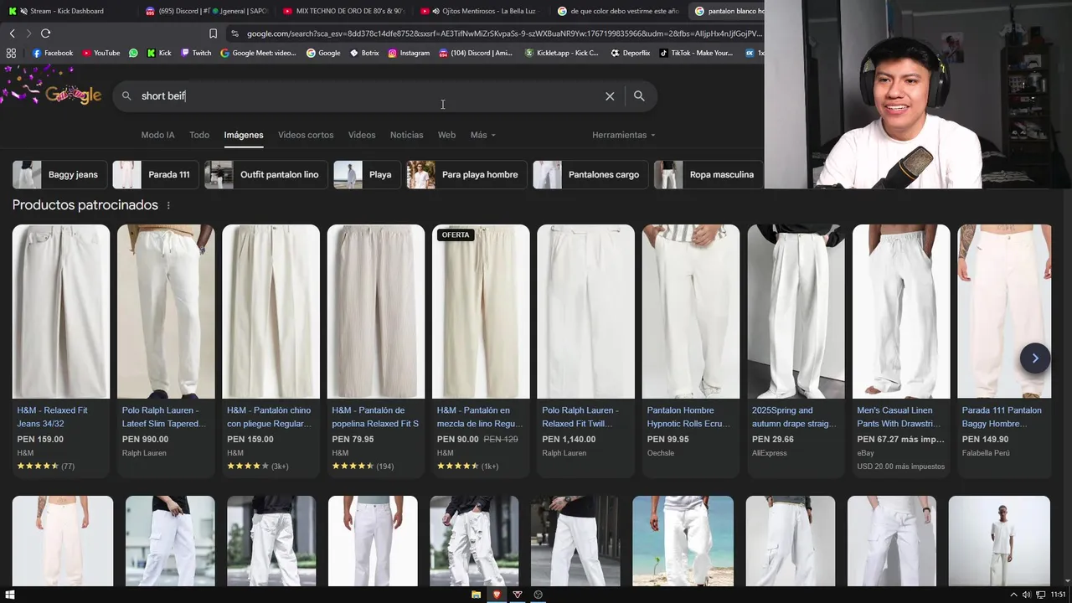Open the Google Meet bookmark
This screenshot has width=1072, height=603.
(x=258, y=53)
